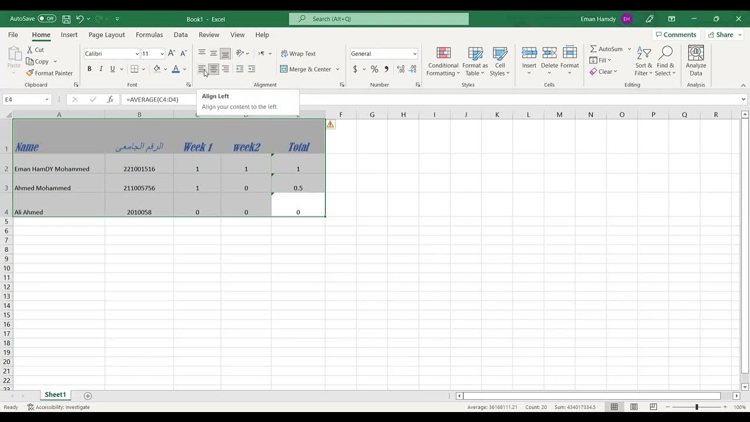Switch to the Page Layout tab
Viewport: 750px width, 422px height.
point(107,35)
